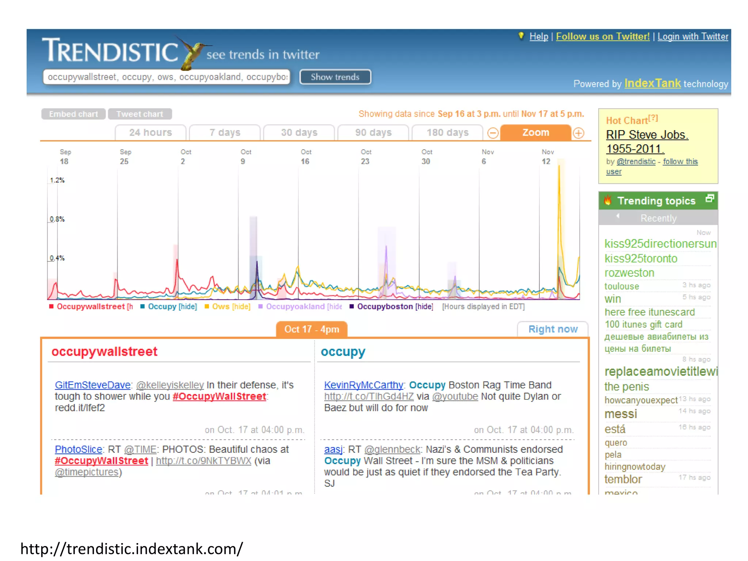Click the Hot Chart question mark help
The image size is (748, 561).
[653, 118]
